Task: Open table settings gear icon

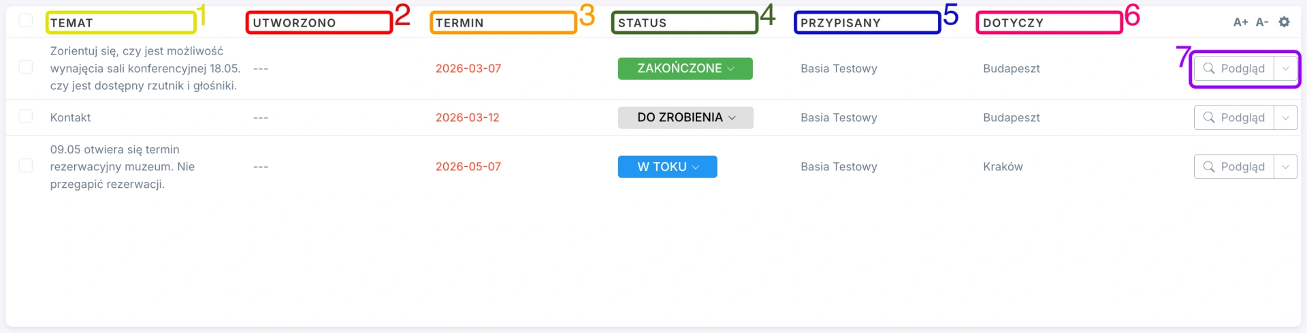Action: click(x=1284, y=22)
